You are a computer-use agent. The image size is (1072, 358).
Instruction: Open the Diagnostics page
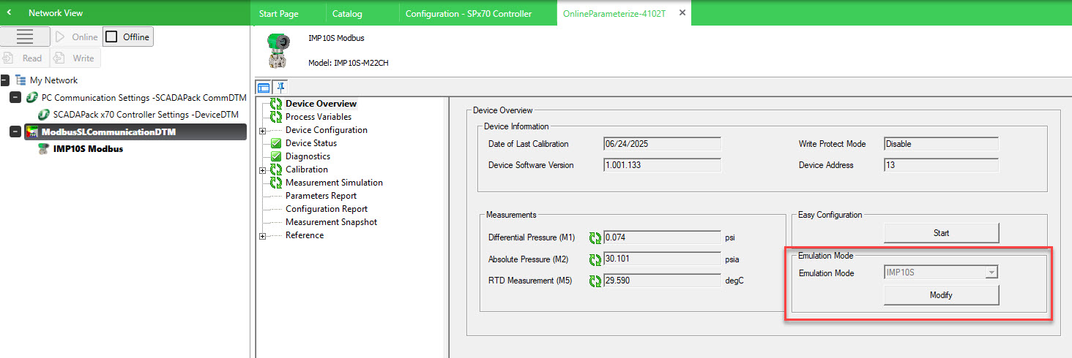click(308, 156)
